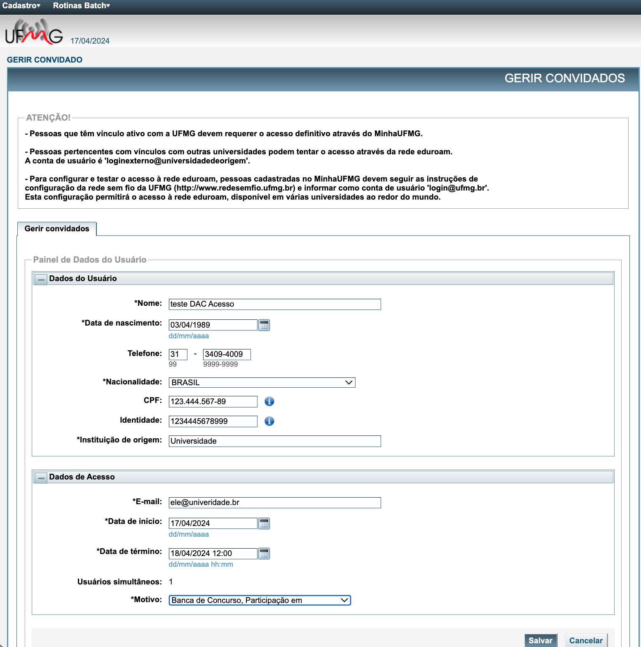Open the Motivo dropdown
The image size is (641, 647).
point(260,600)
